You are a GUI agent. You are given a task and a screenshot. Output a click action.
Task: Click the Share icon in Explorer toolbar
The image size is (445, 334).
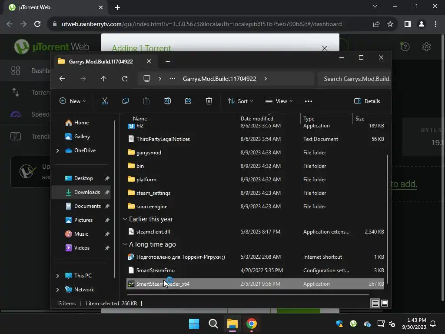coord(188,101)
